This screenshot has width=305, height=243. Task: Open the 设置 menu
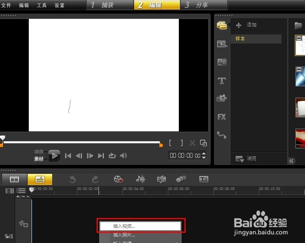(x=59, y=5)
